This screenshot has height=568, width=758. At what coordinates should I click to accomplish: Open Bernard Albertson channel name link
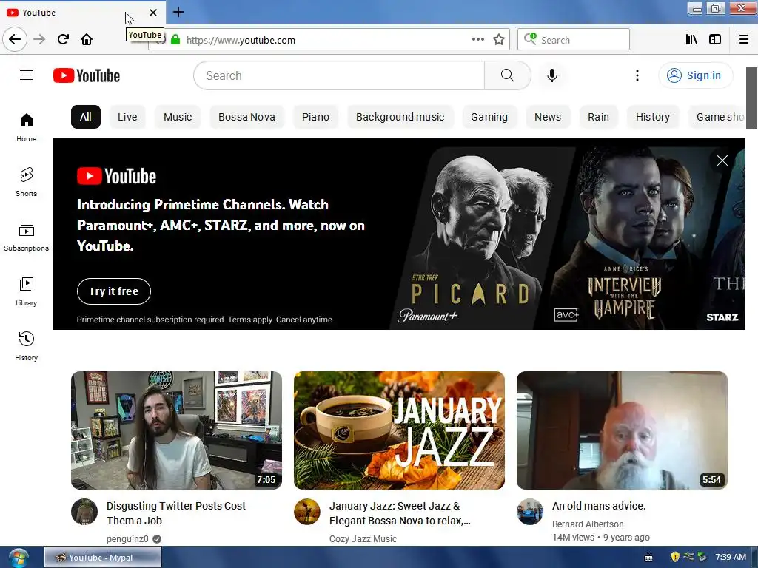pyautogui.click(x=588, y=524)
